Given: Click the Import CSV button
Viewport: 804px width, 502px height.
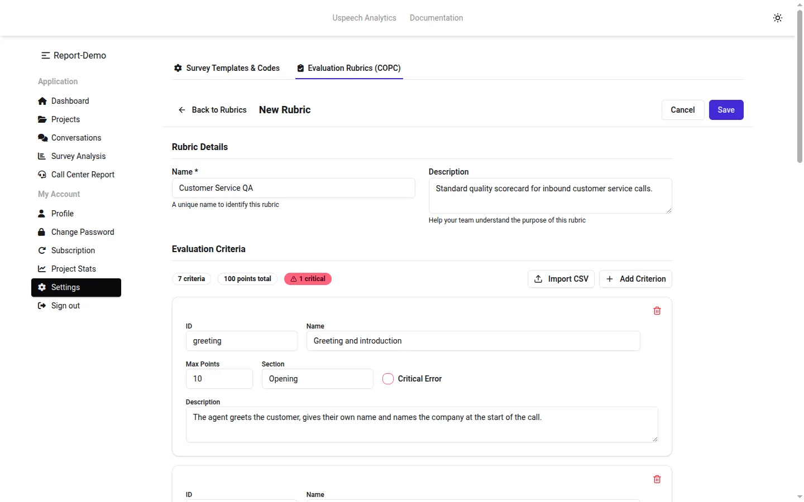Looking at the screenshot, I should 561,279.
